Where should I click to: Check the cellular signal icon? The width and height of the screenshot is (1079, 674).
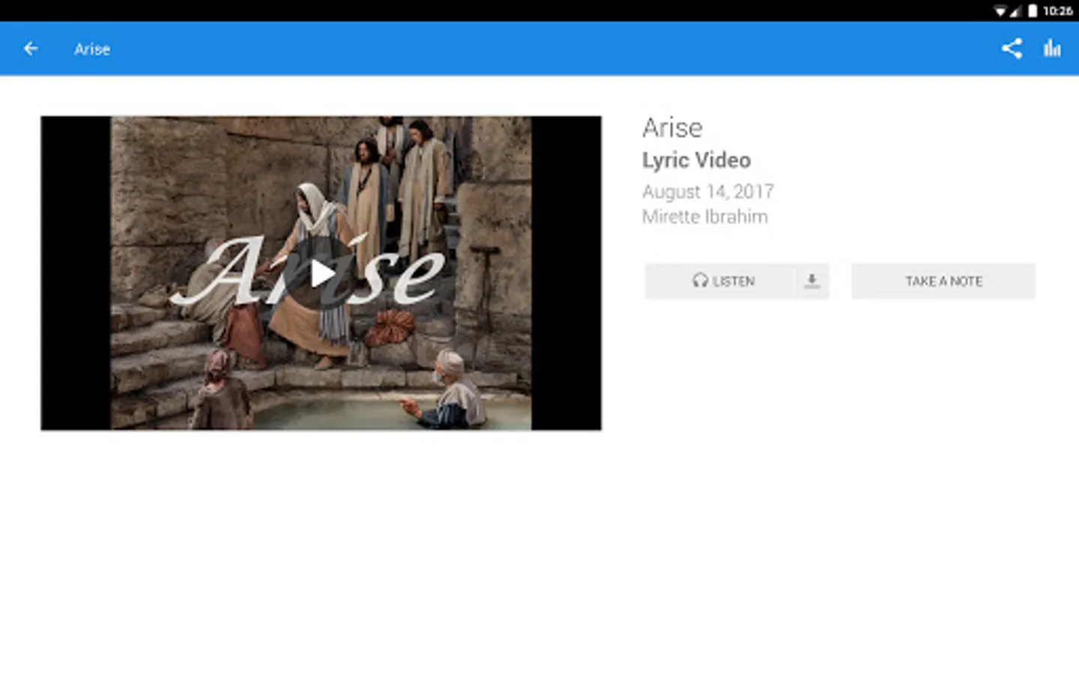pos(1015,10)
